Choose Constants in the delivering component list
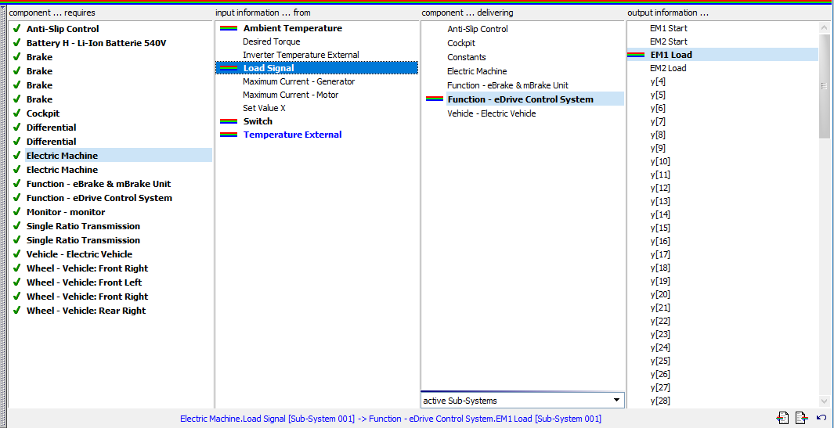This screenshot has height=428, width=834. 467,57
